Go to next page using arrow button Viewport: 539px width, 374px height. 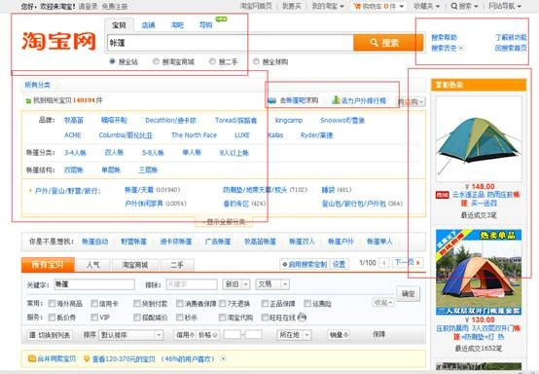point(418,263)
